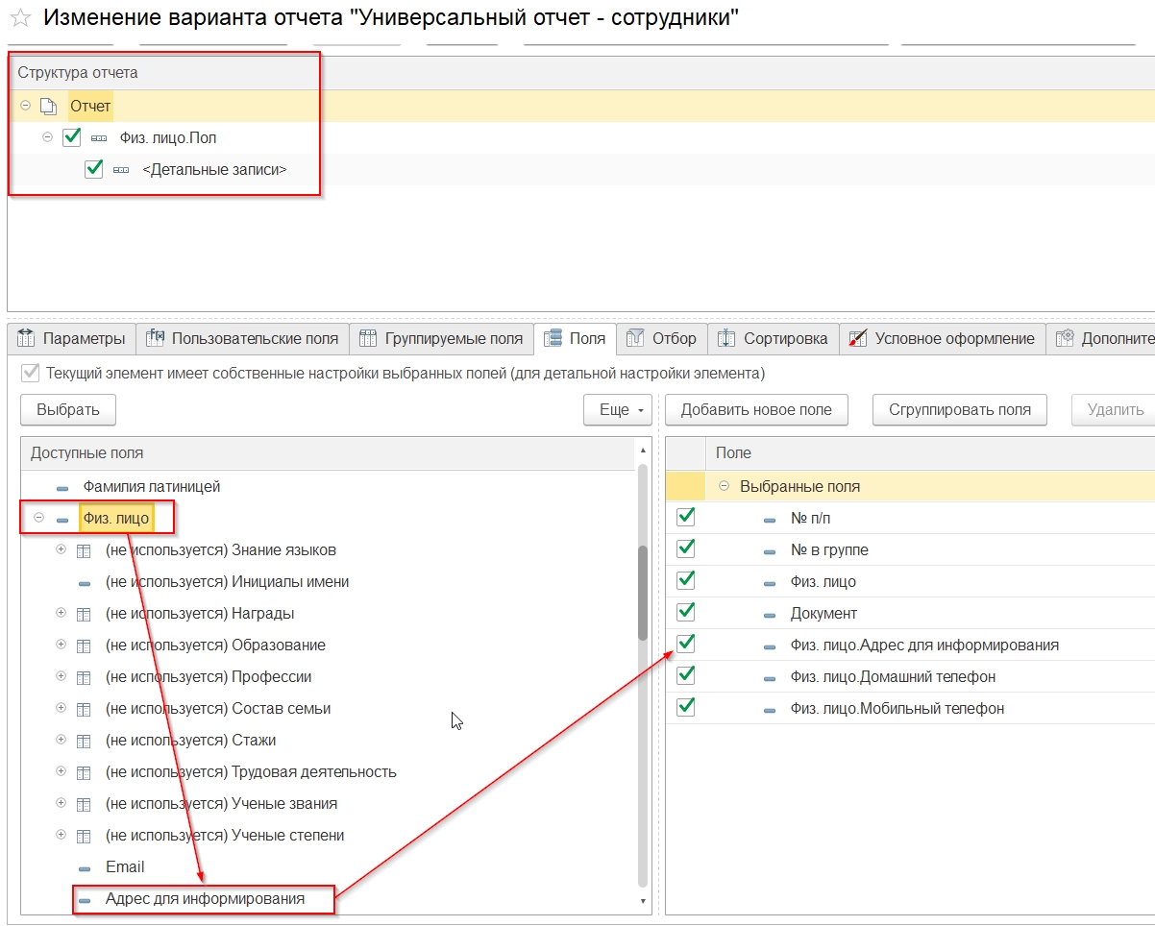Open the Еще dropdown menu
Viewport: 1155px width, 926px height.
pyautogui.click(x=618, y=409)
